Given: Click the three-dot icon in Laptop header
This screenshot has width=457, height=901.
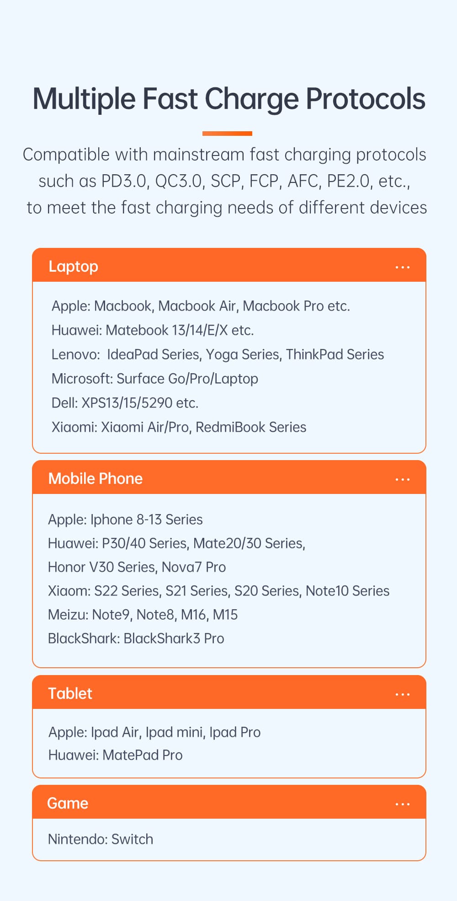Looking at the screenshot, I should [x=402, y=267].
